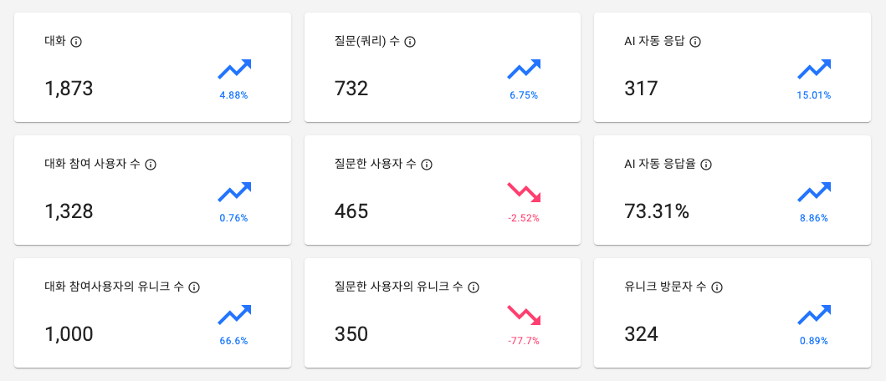The width and height of the screenshot is (886, 381).
Task: Click the upward trend arrow showing 4.88%
Action: (234, 69)
